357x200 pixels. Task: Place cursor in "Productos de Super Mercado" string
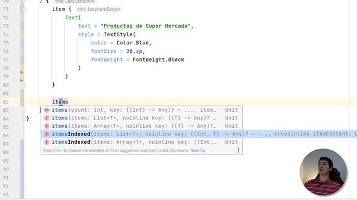[145, 26]
